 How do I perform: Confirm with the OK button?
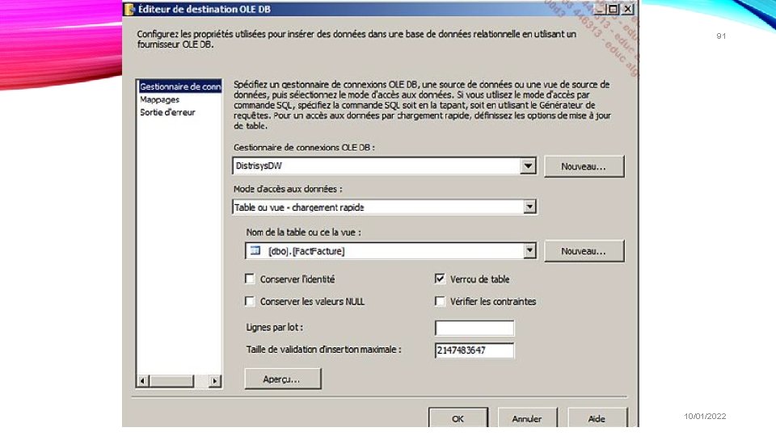(x=458, y=417)
